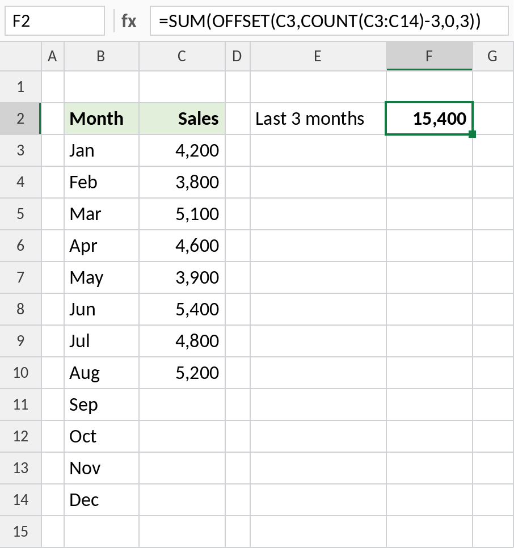Image resolution: width=514 pixels, height=548 pixels.
Task: Select the Aug cell
Action: 102,373
